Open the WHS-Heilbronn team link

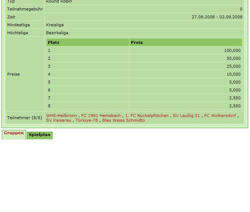[62, 116]
